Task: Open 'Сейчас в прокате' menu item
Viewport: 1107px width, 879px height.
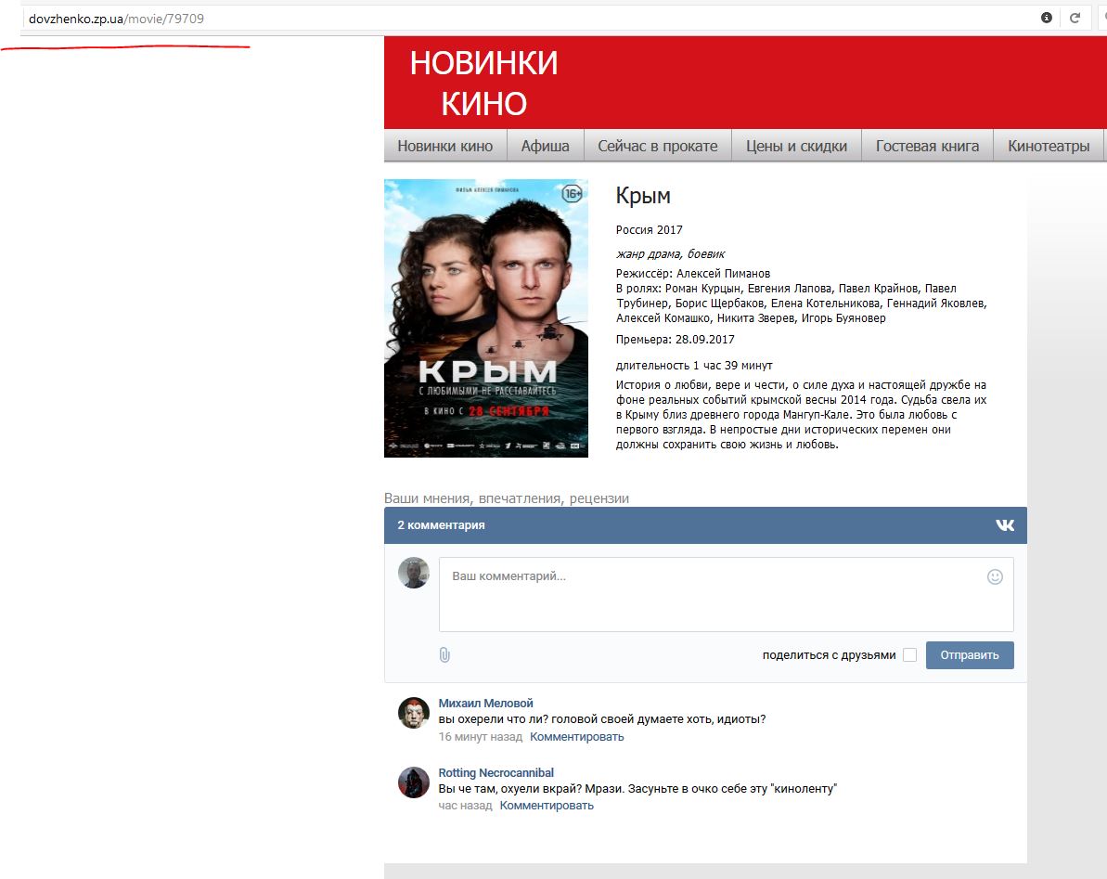Action: (x=657, y=146)
